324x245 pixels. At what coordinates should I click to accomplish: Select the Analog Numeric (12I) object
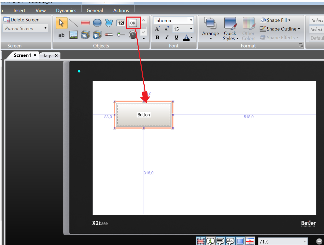[121, 23]
